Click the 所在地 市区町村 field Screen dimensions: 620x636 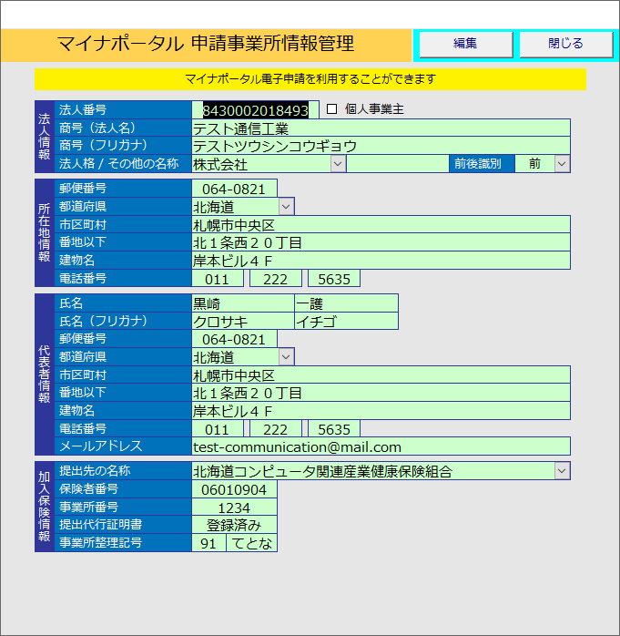pyautogui.click(x=381, y=225)
